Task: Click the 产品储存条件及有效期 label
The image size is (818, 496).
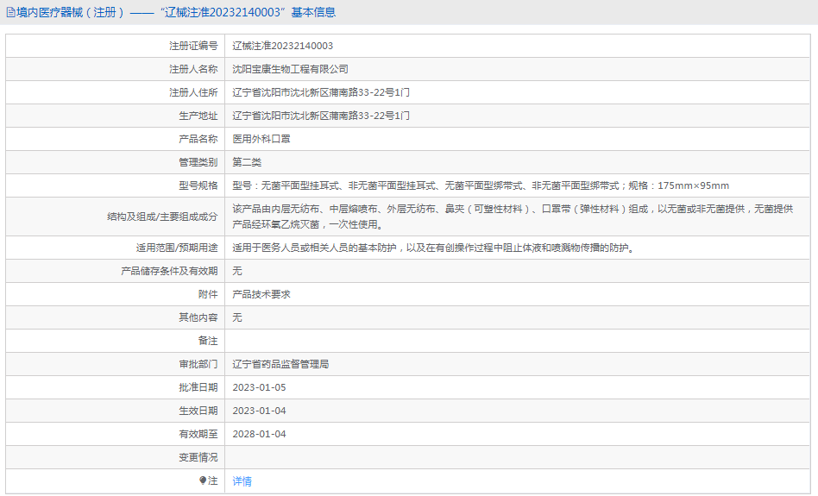Action: (x=169, y=271)
